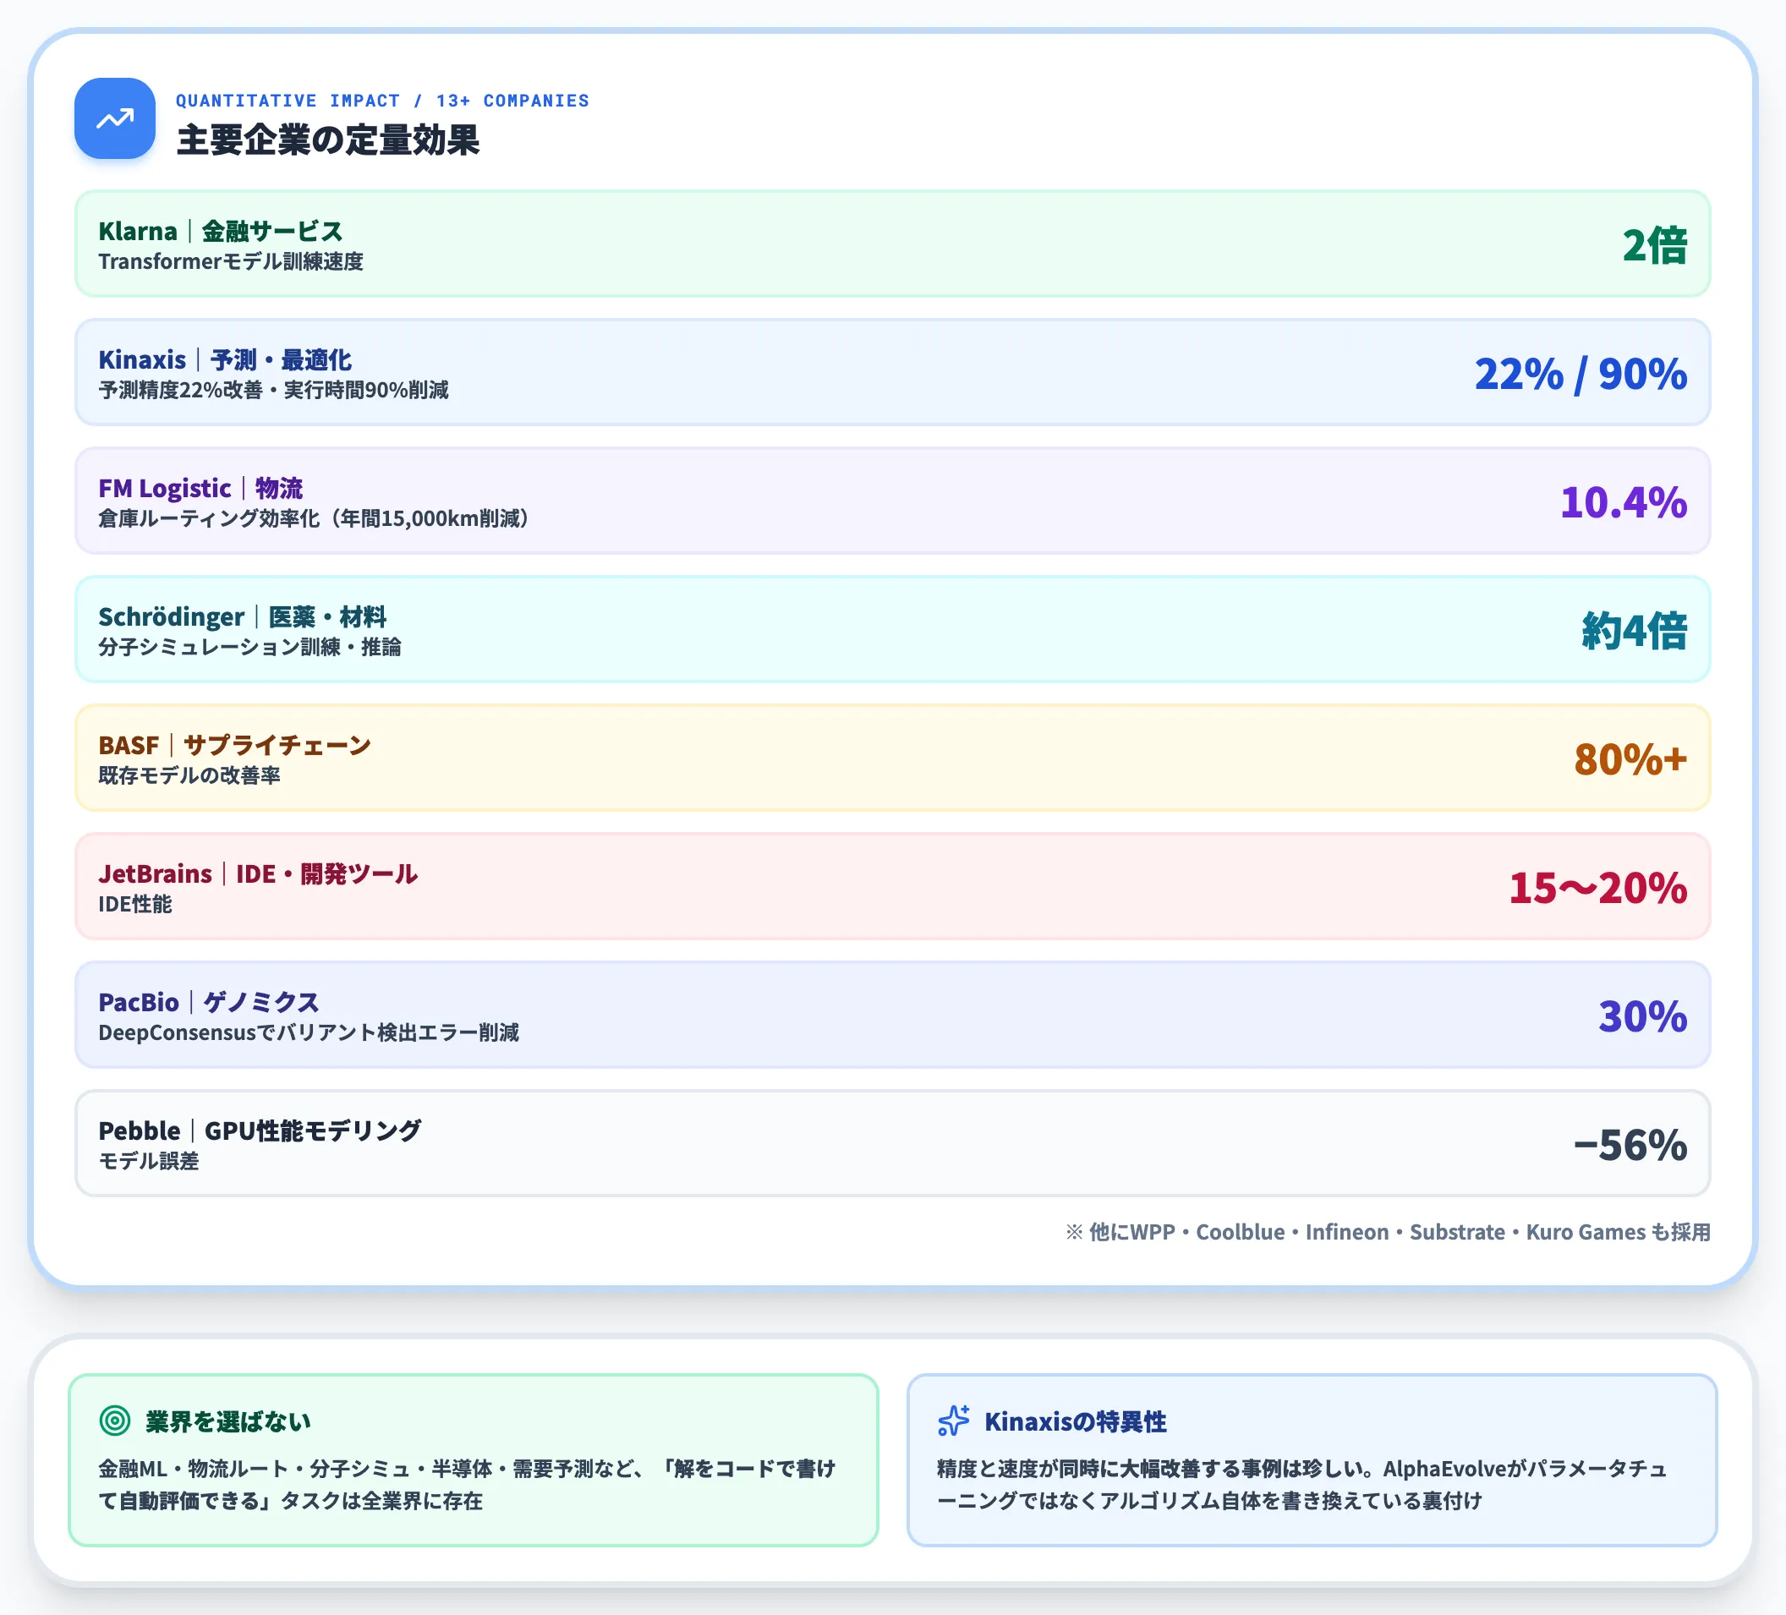The image size is (1786, 1615).
Task: Click the 80%+ value
Action: [1630, 758]
